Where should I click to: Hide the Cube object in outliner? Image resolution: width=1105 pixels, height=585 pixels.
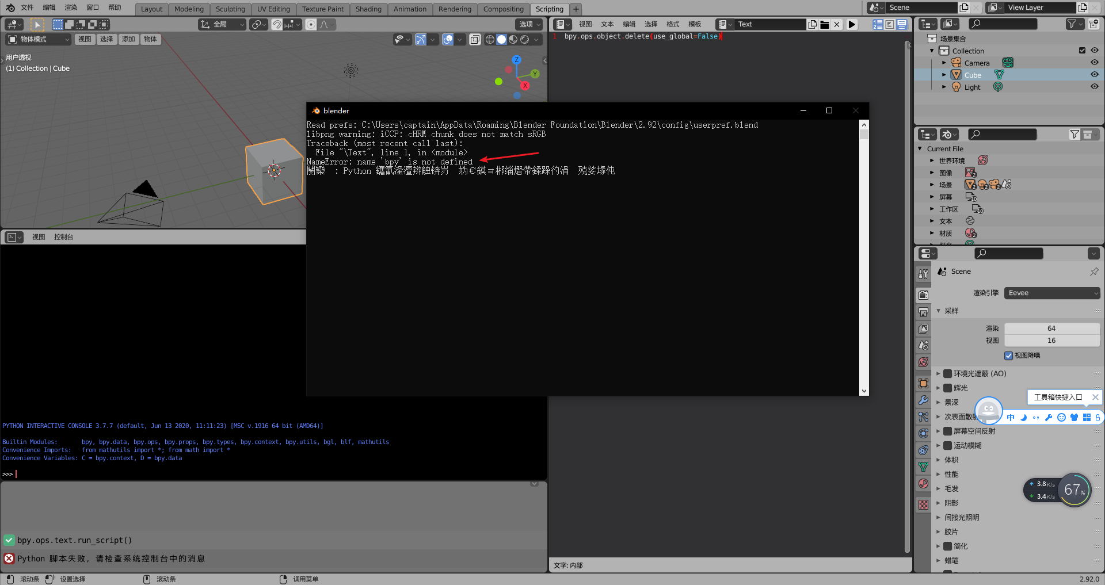pyautogui.click(x=1094, y=75)
